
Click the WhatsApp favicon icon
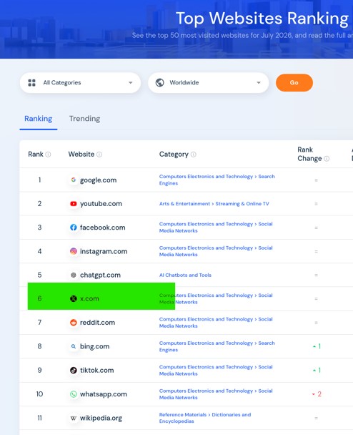(73, 394)
